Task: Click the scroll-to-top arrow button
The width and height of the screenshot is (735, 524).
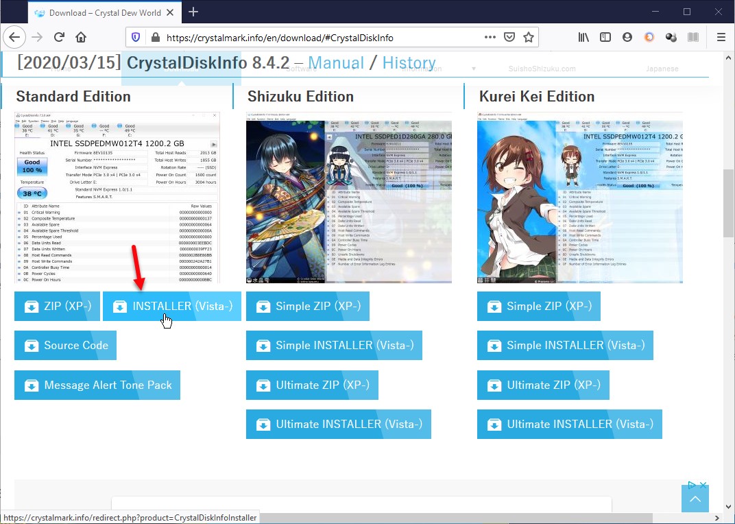Action: coord(695,499)
